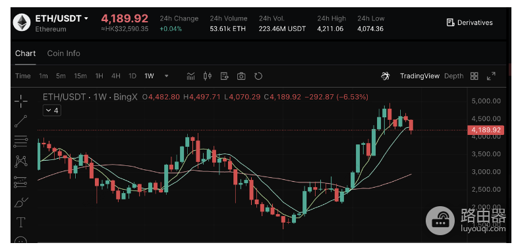Click the 4,189.92 current price label on axis

coord(486,130)
